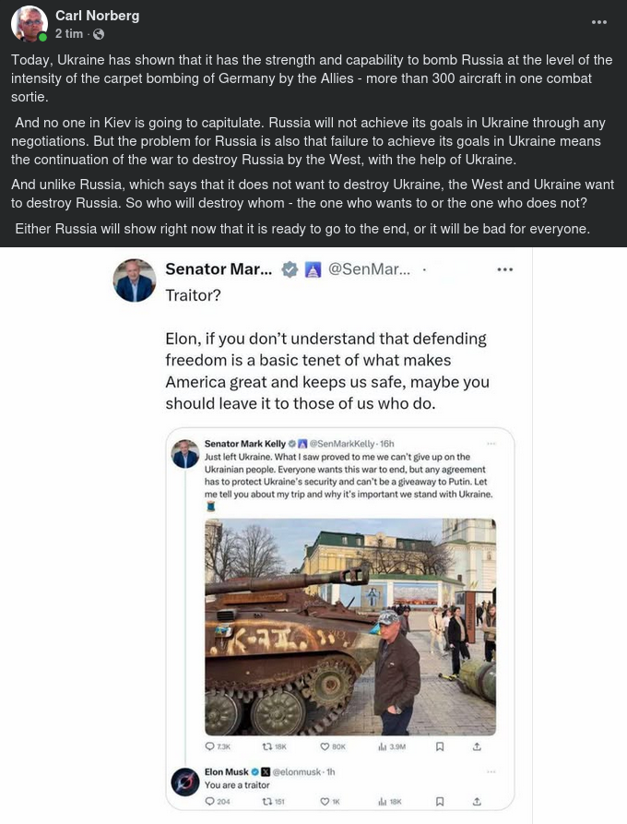Image resolution: width=627 pixels, height=824 pixels.
Task: Click the 151 retweet icon on Elon's reply
Action: 268,802
